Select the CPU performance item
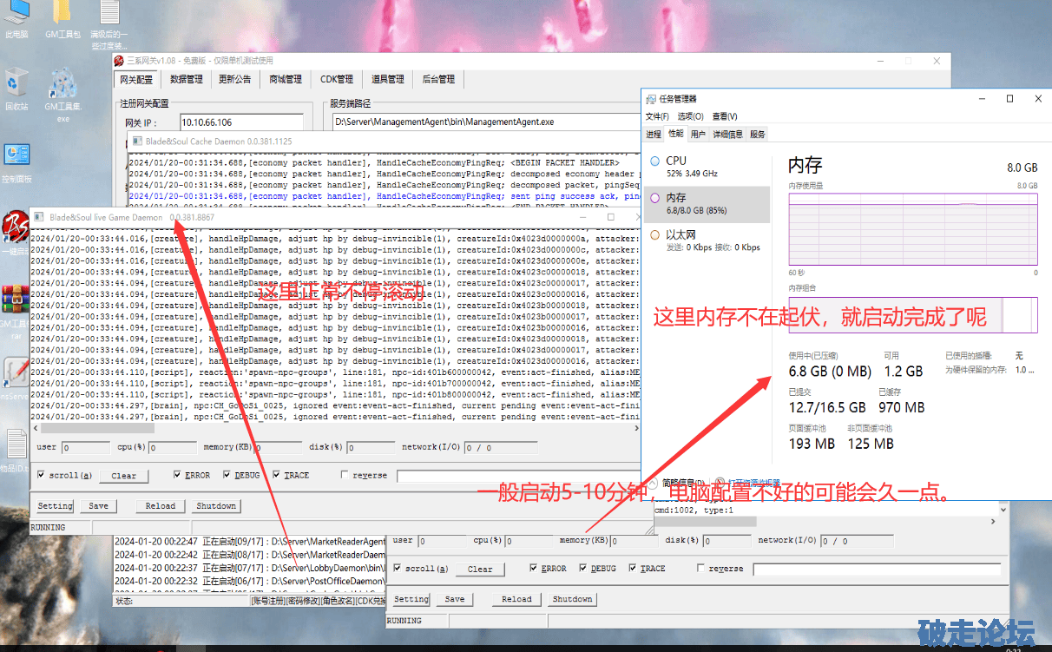This screenshot has height=652, width=1052. (x=675, y=161)
